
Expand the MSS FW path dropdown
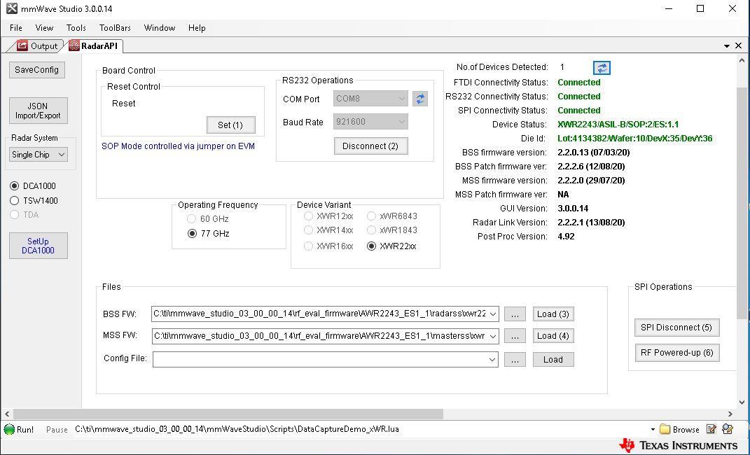click(x=493, y=336)
